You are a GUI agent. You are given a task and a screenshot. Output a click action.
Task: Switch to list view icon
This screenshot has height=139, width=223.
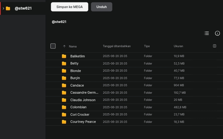coord(206,33)
